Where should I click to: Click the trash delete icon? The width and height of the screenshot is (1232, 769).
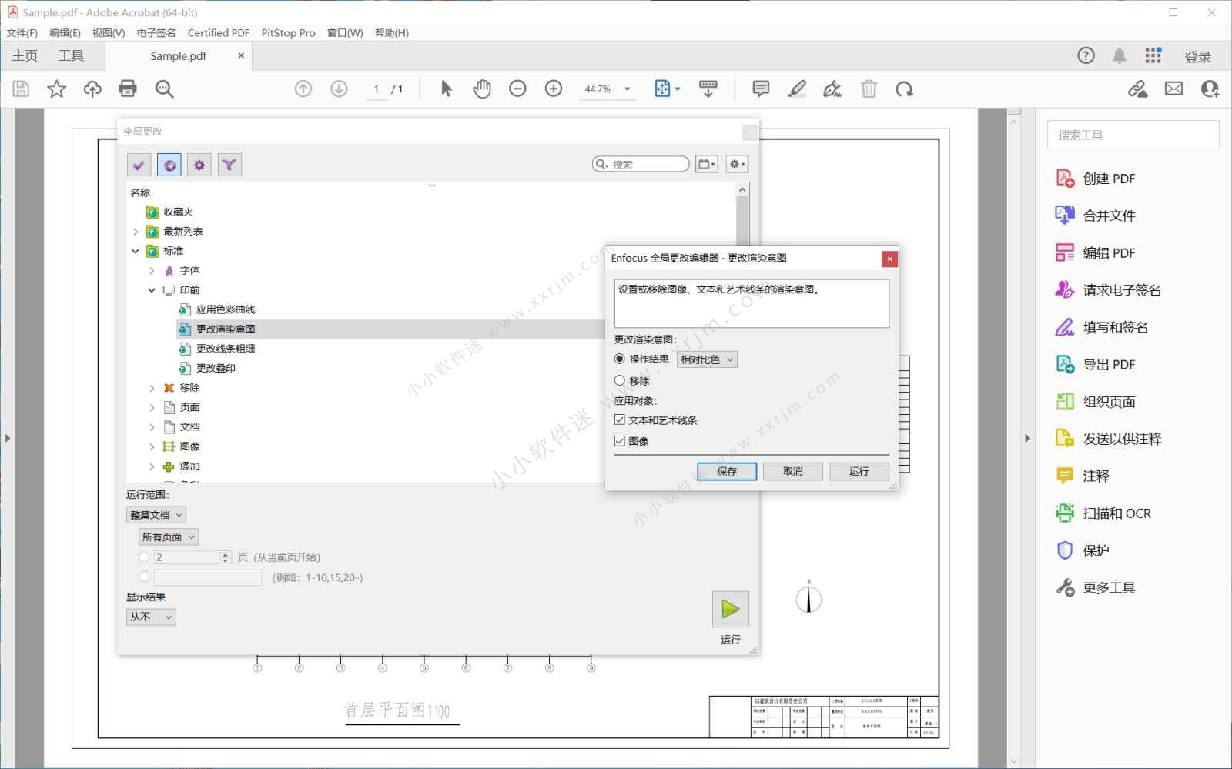pyautogui.click(x=869, y=89)
